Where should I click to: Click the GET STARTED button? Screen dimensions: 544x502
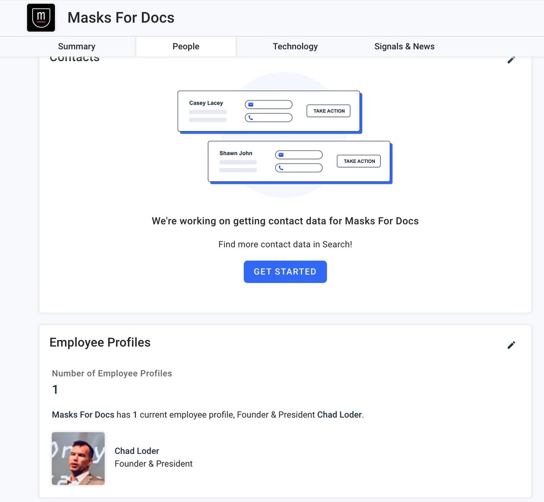[x=285, y=272]
